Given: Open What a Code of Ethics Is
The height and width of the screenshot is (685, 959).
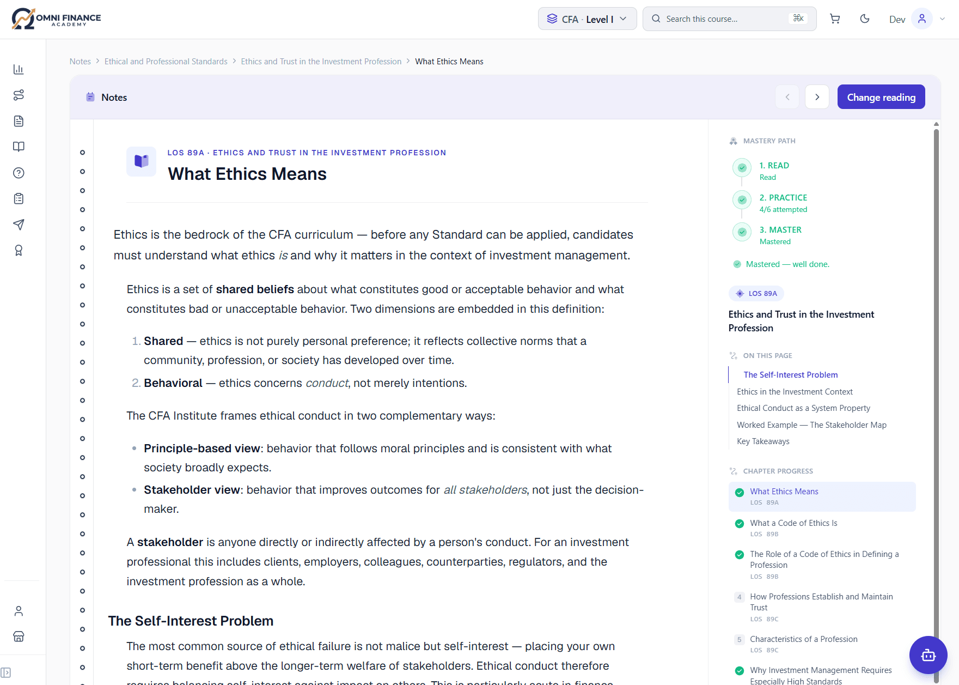Looking at the screenshot, I should pyautogui.click(x=822, y=528).
